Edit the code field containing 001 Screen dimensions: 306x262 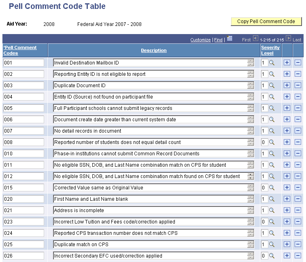pos(23,63)
